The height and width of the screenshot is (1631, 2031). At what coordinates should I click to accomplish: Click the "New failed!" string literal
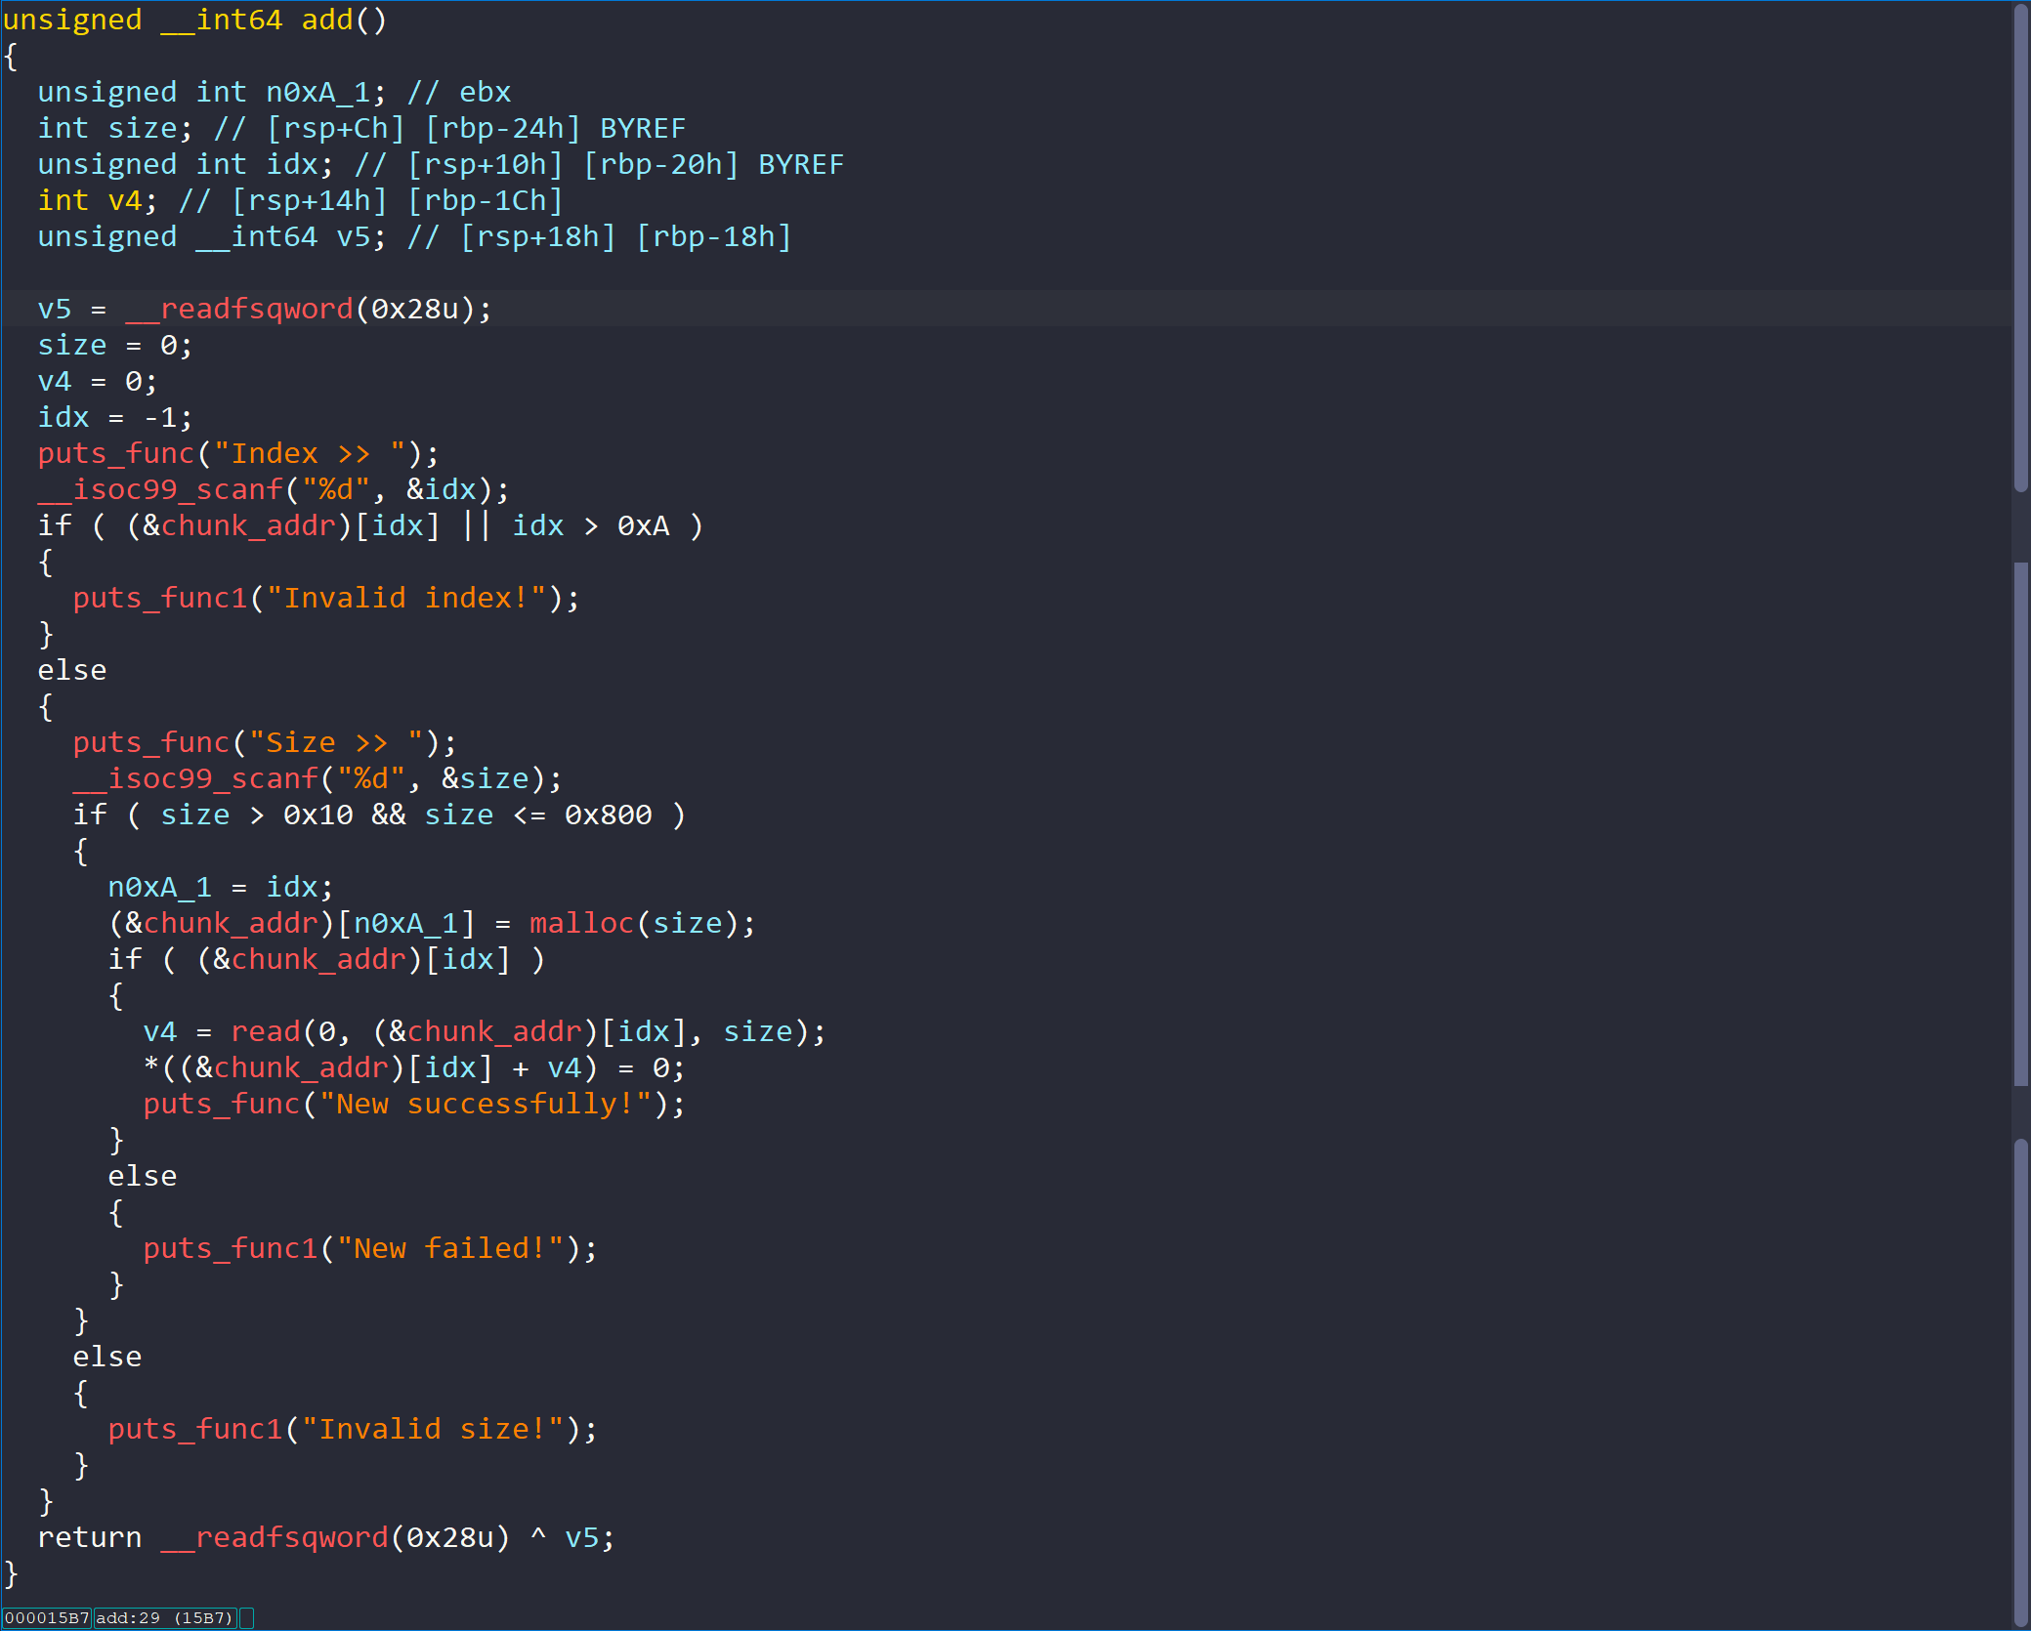pyautogui.click(x=450, y=1248)
